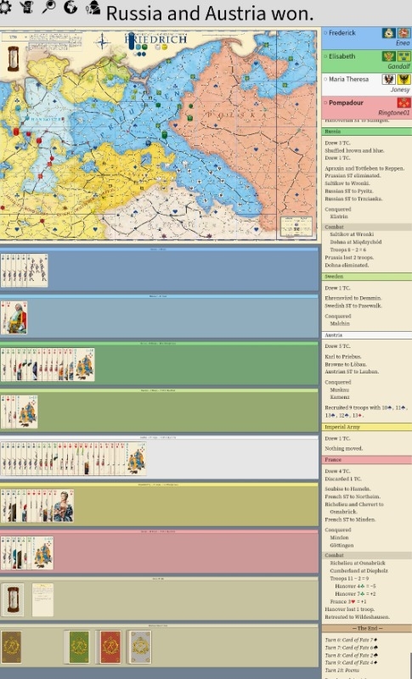Click the Russia eagle icon beside Elisabeth
The image size is (412, 679).
click(388, 56)
